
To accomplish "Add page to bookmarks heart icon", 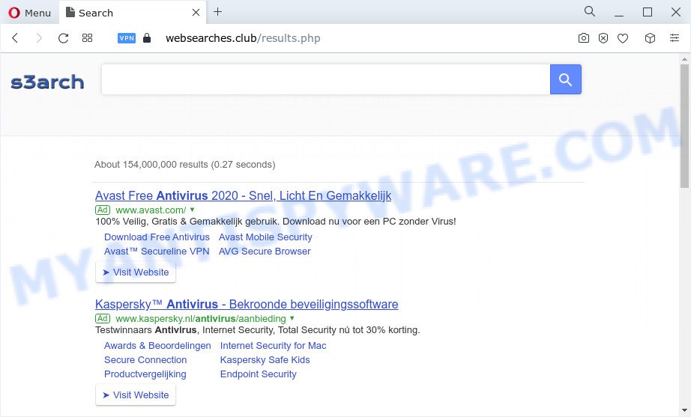I will (x=623, y=38).
